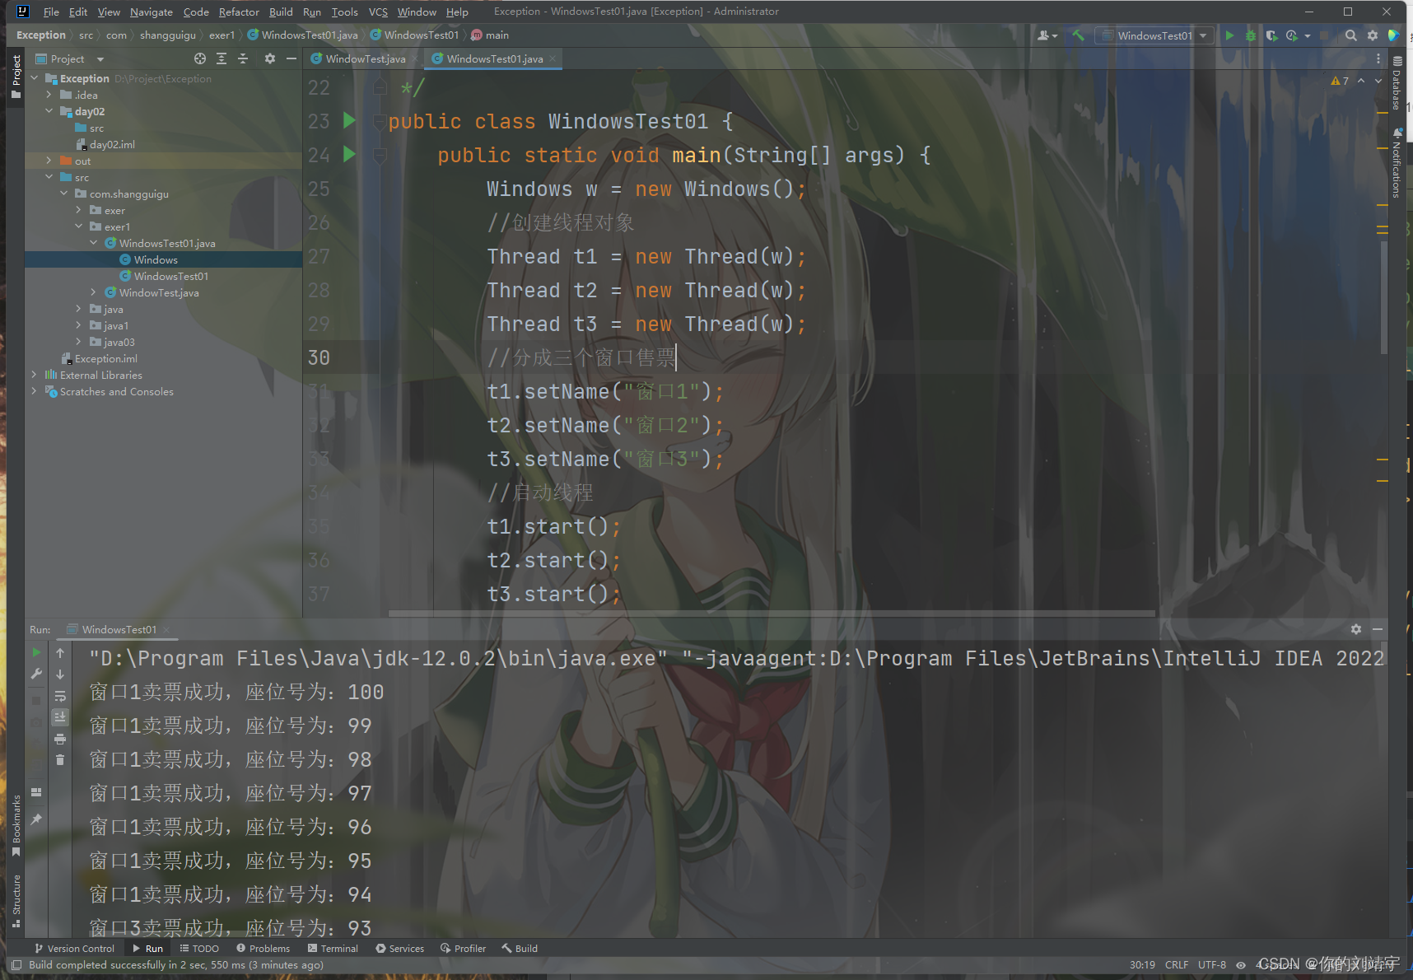Toggle the Bookmarks tool window
The image size is (1413, 980).
16,826
